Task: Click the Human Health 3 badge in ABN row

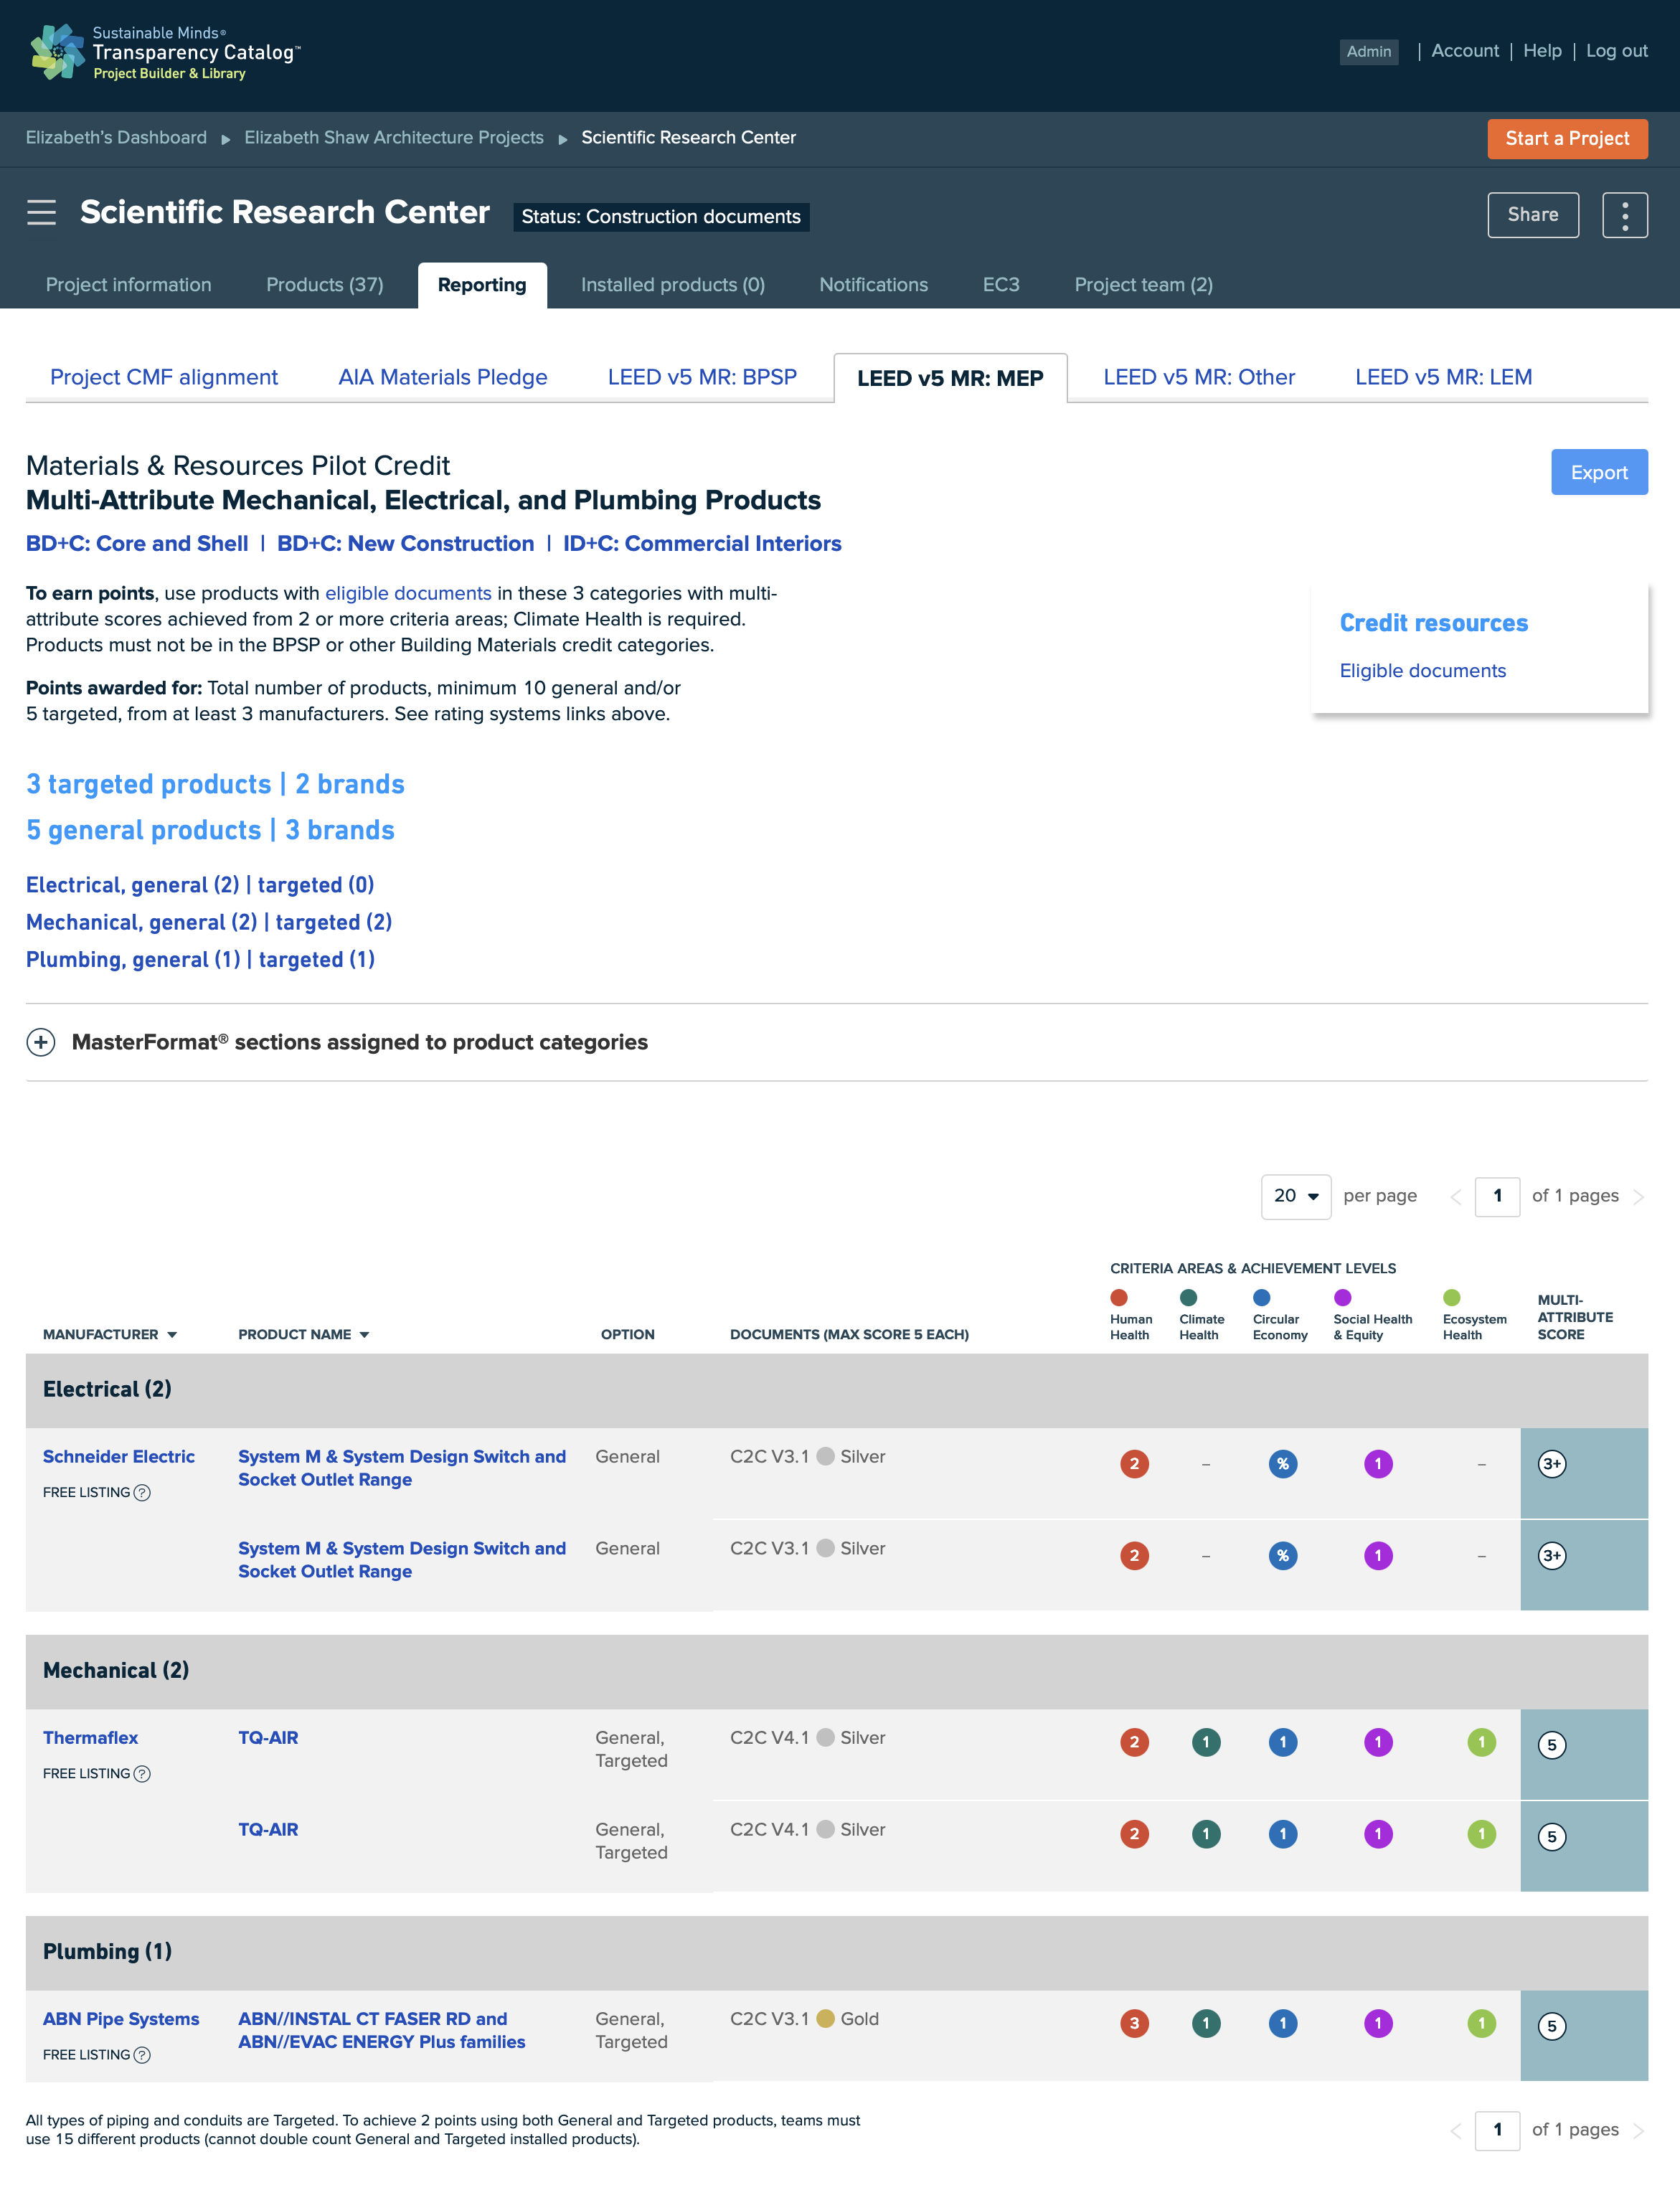Action: pos(1134,2023)
